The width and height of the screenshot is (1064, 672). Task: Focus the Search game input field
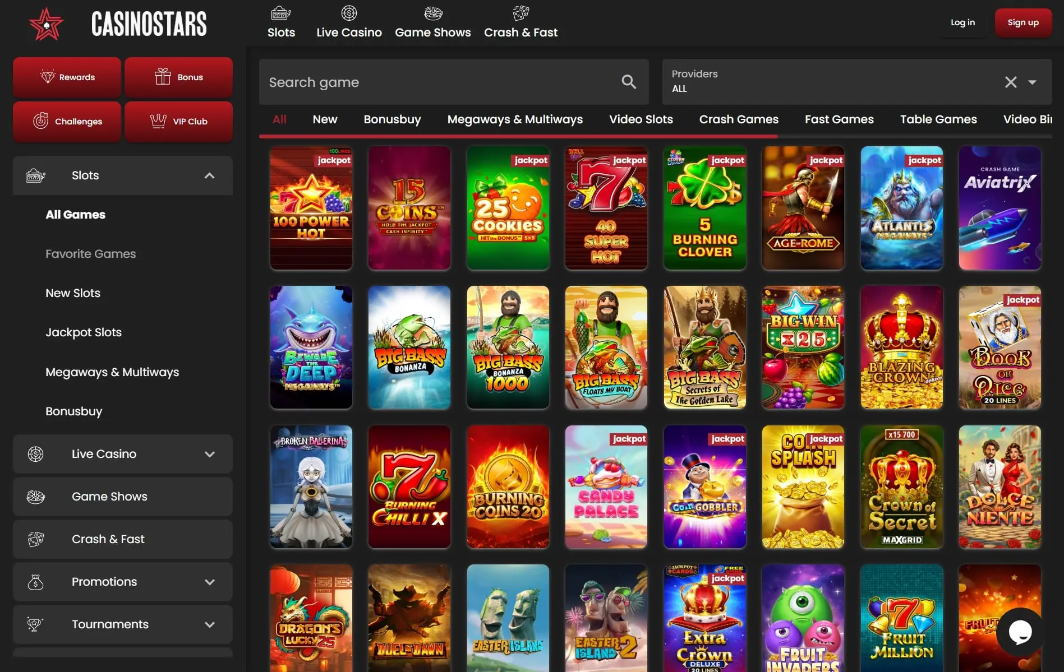pos(454,82)
